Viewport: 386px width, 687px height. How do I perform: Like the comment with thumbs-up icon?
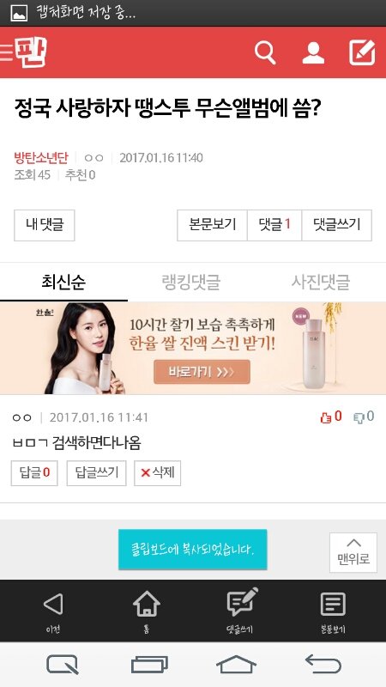pos(326,417)
